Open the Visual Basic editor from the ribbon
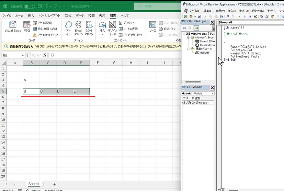 pyautogui.click(x=13, y=27)
